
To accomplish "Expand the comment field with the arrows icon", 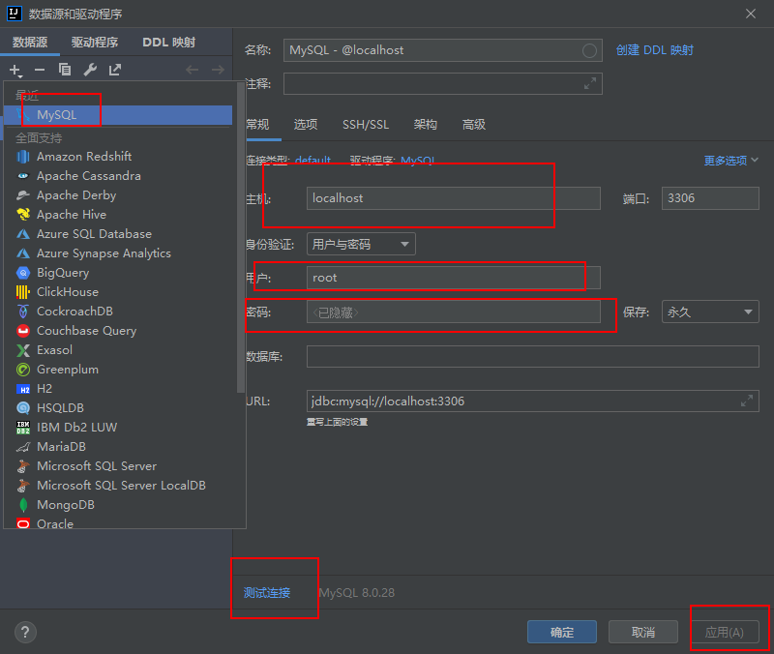I will pos(590,84).
